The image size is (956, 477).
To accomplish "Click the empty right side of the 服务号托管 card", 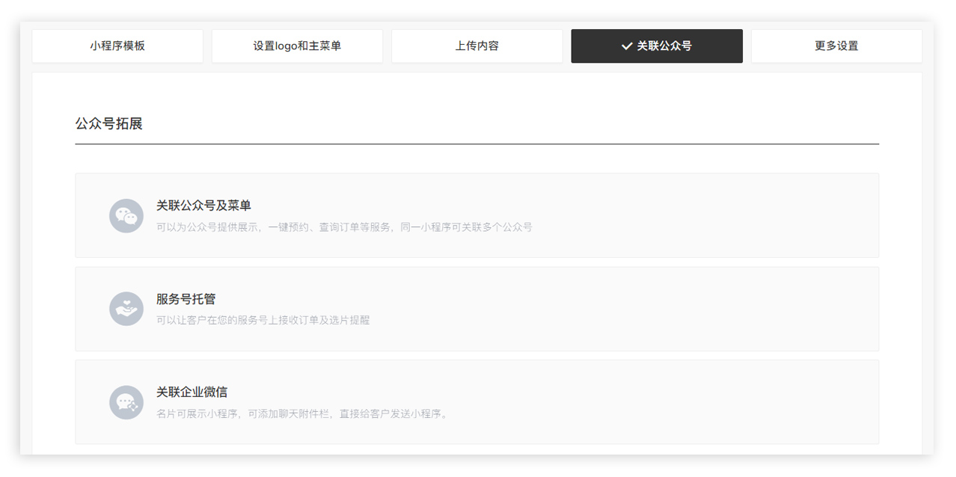I will tap(711, 309).
